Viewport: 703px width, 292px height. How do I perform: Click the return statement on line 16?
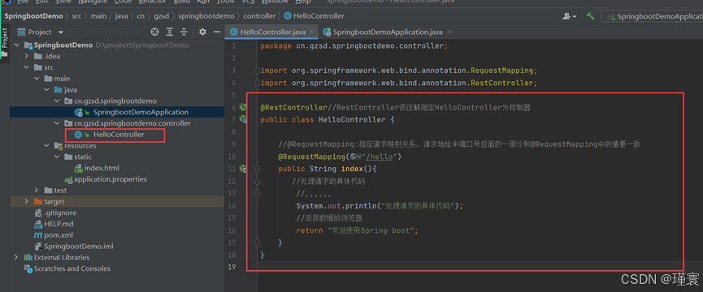click(x=357, y=230)
